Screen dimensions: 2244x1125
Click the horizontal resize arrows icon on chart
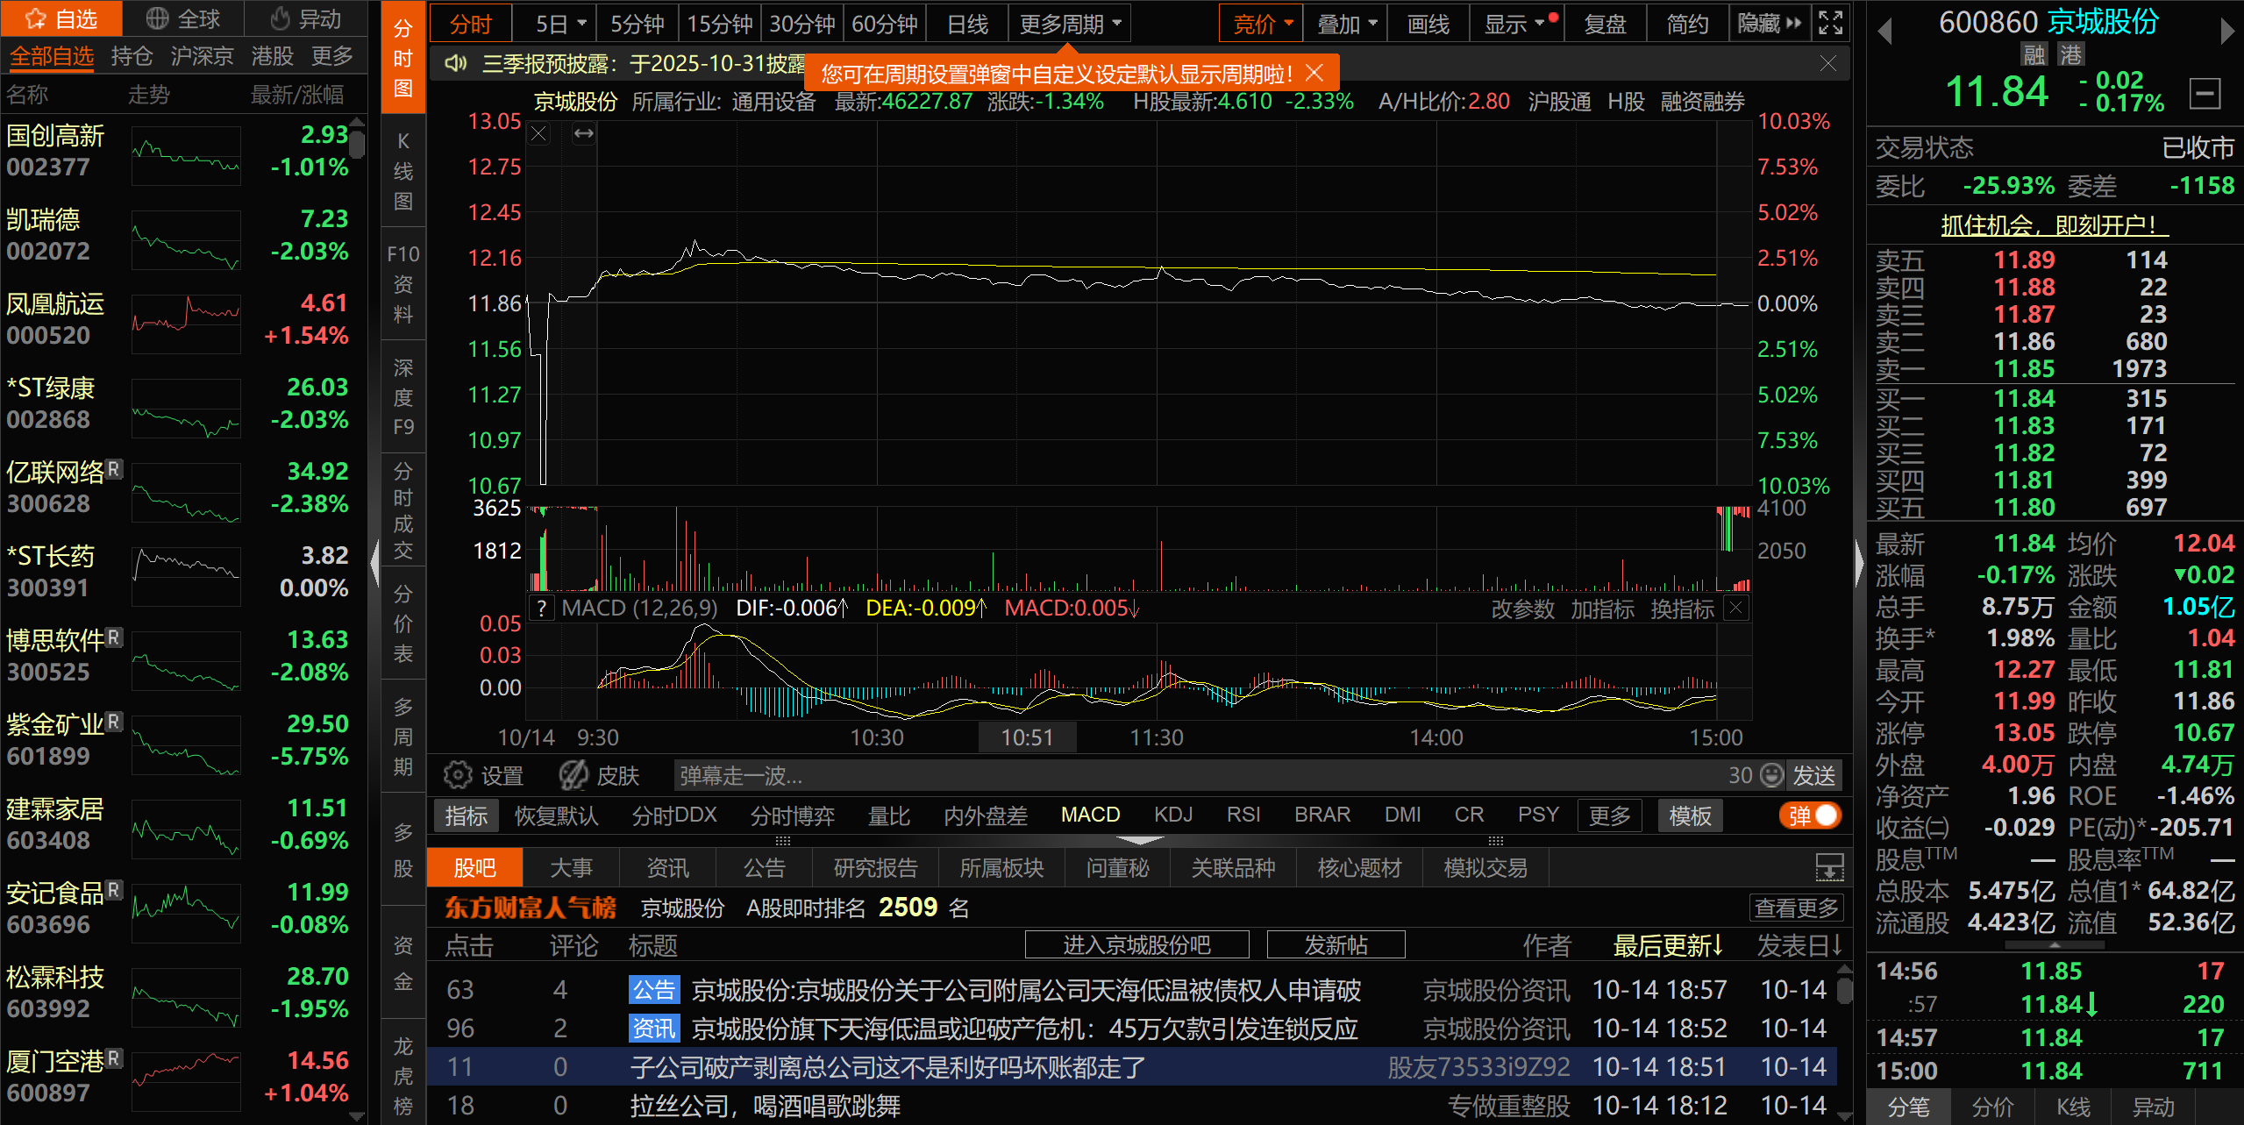click(x=584, y=133)
